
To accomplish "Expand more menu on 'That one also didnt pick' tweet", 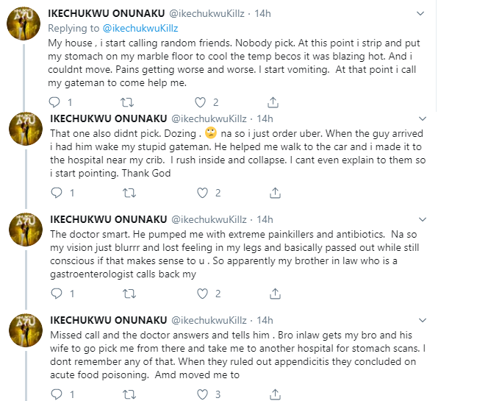I will point(423,118).
